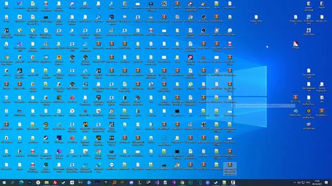
Task: Select the Discord desktop shortcut
Action: tap(72, 5)
